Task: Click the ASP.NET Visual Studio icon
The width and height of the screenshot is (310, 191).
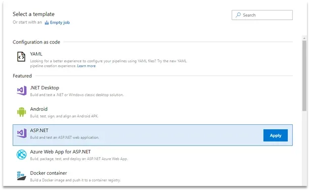Action: click(x=22, y=133)
